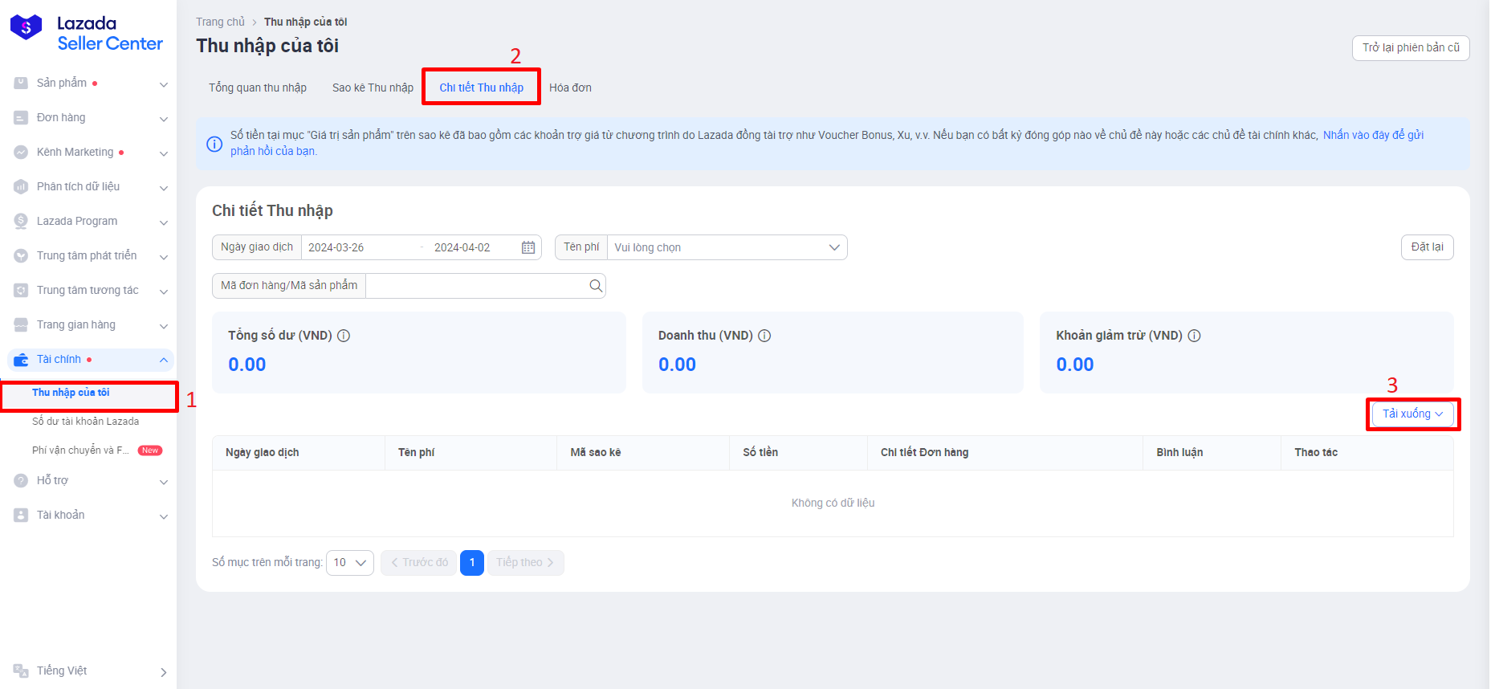1495x689 pixels.
Task: Switch to Sao kê Thu nhập tab
Action: (x=373, y=88)
